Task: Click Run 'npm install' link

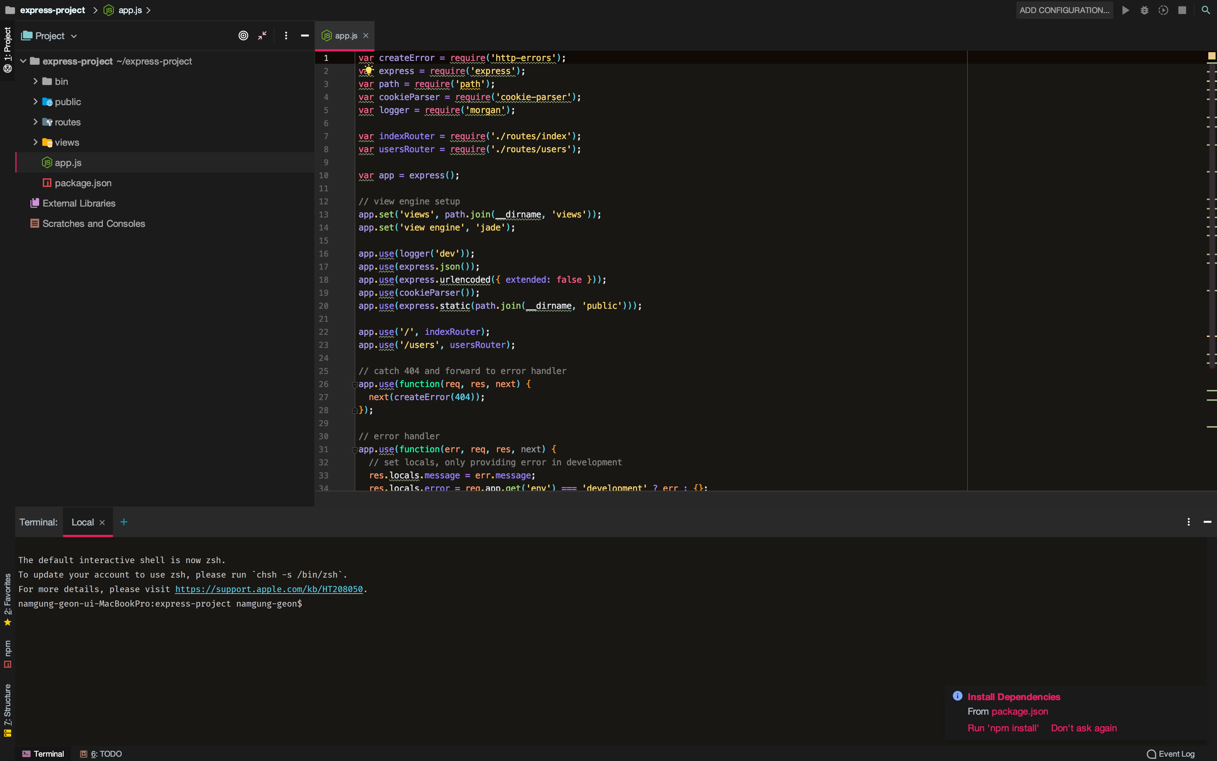Action: (1003, 728)
